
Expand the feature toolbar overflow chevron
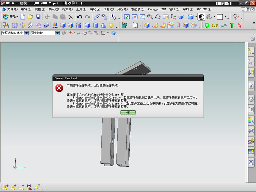(254, 23)
